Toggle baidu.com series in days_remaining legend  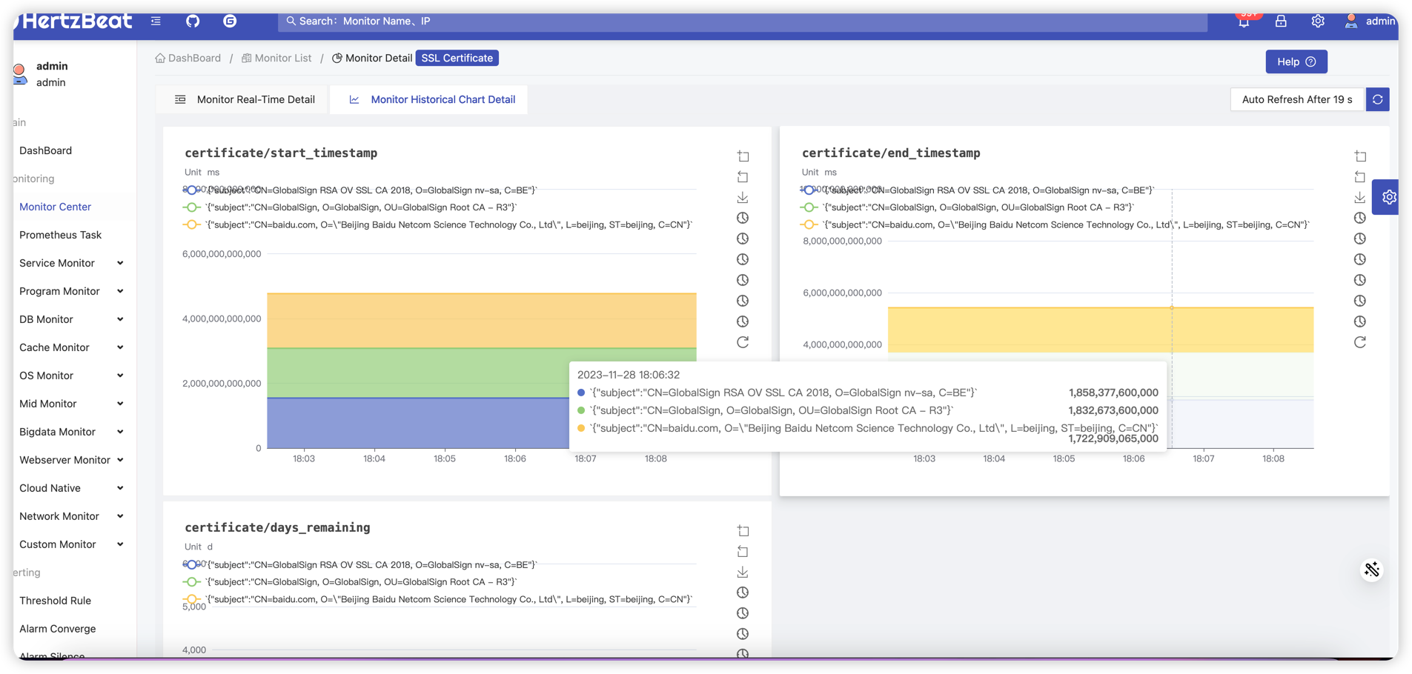coord(437,599)
